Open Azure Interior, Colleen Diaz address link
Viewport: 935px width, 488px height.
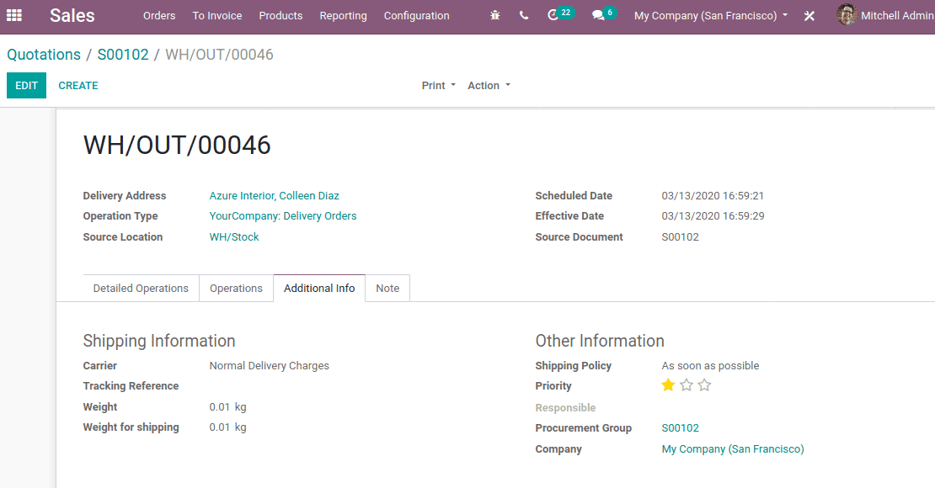pyautogui.click(x=275, y=195)
